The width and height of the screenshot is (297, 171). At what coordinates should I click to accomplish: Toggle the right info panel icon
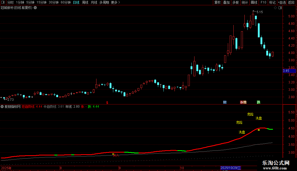280,8
